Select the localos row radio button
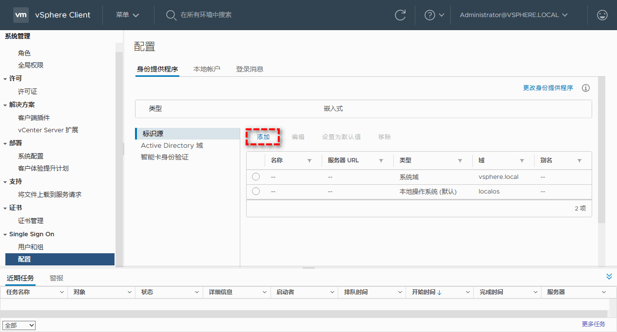 (x=256, y=192)
